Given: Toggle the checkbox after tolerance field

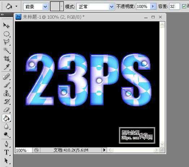Looking at the screenshot, I should (x=184, y=6).
